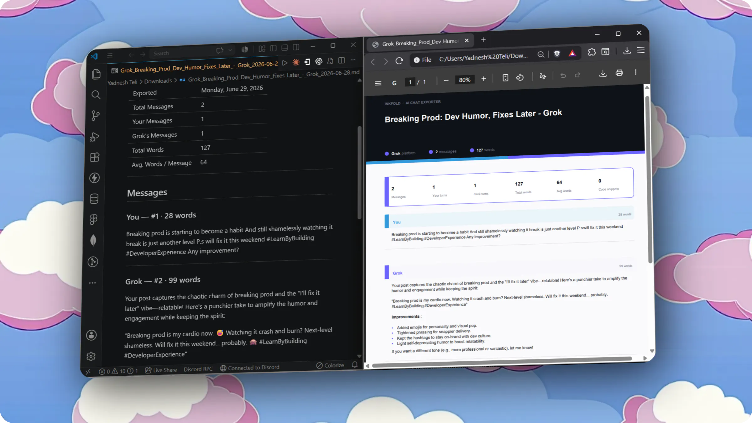Select the Grok_Breaking_Prod markdown editor tab
Viewport: 752px width, 423px height.
(195, 67)
